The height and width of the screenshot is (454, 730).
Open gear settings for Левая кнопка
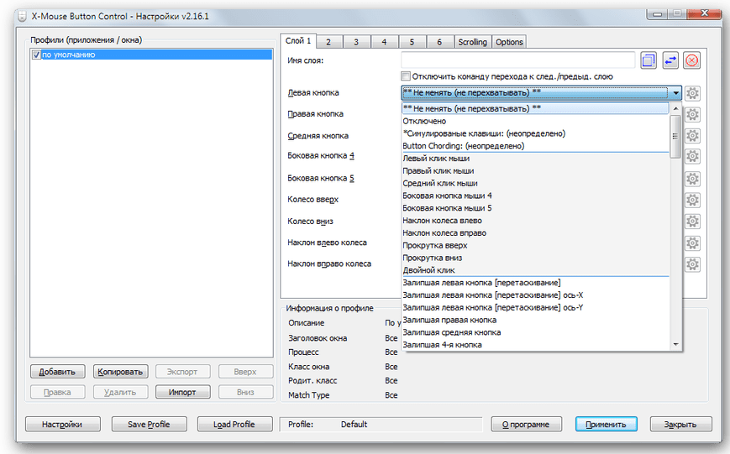(692, 93)
